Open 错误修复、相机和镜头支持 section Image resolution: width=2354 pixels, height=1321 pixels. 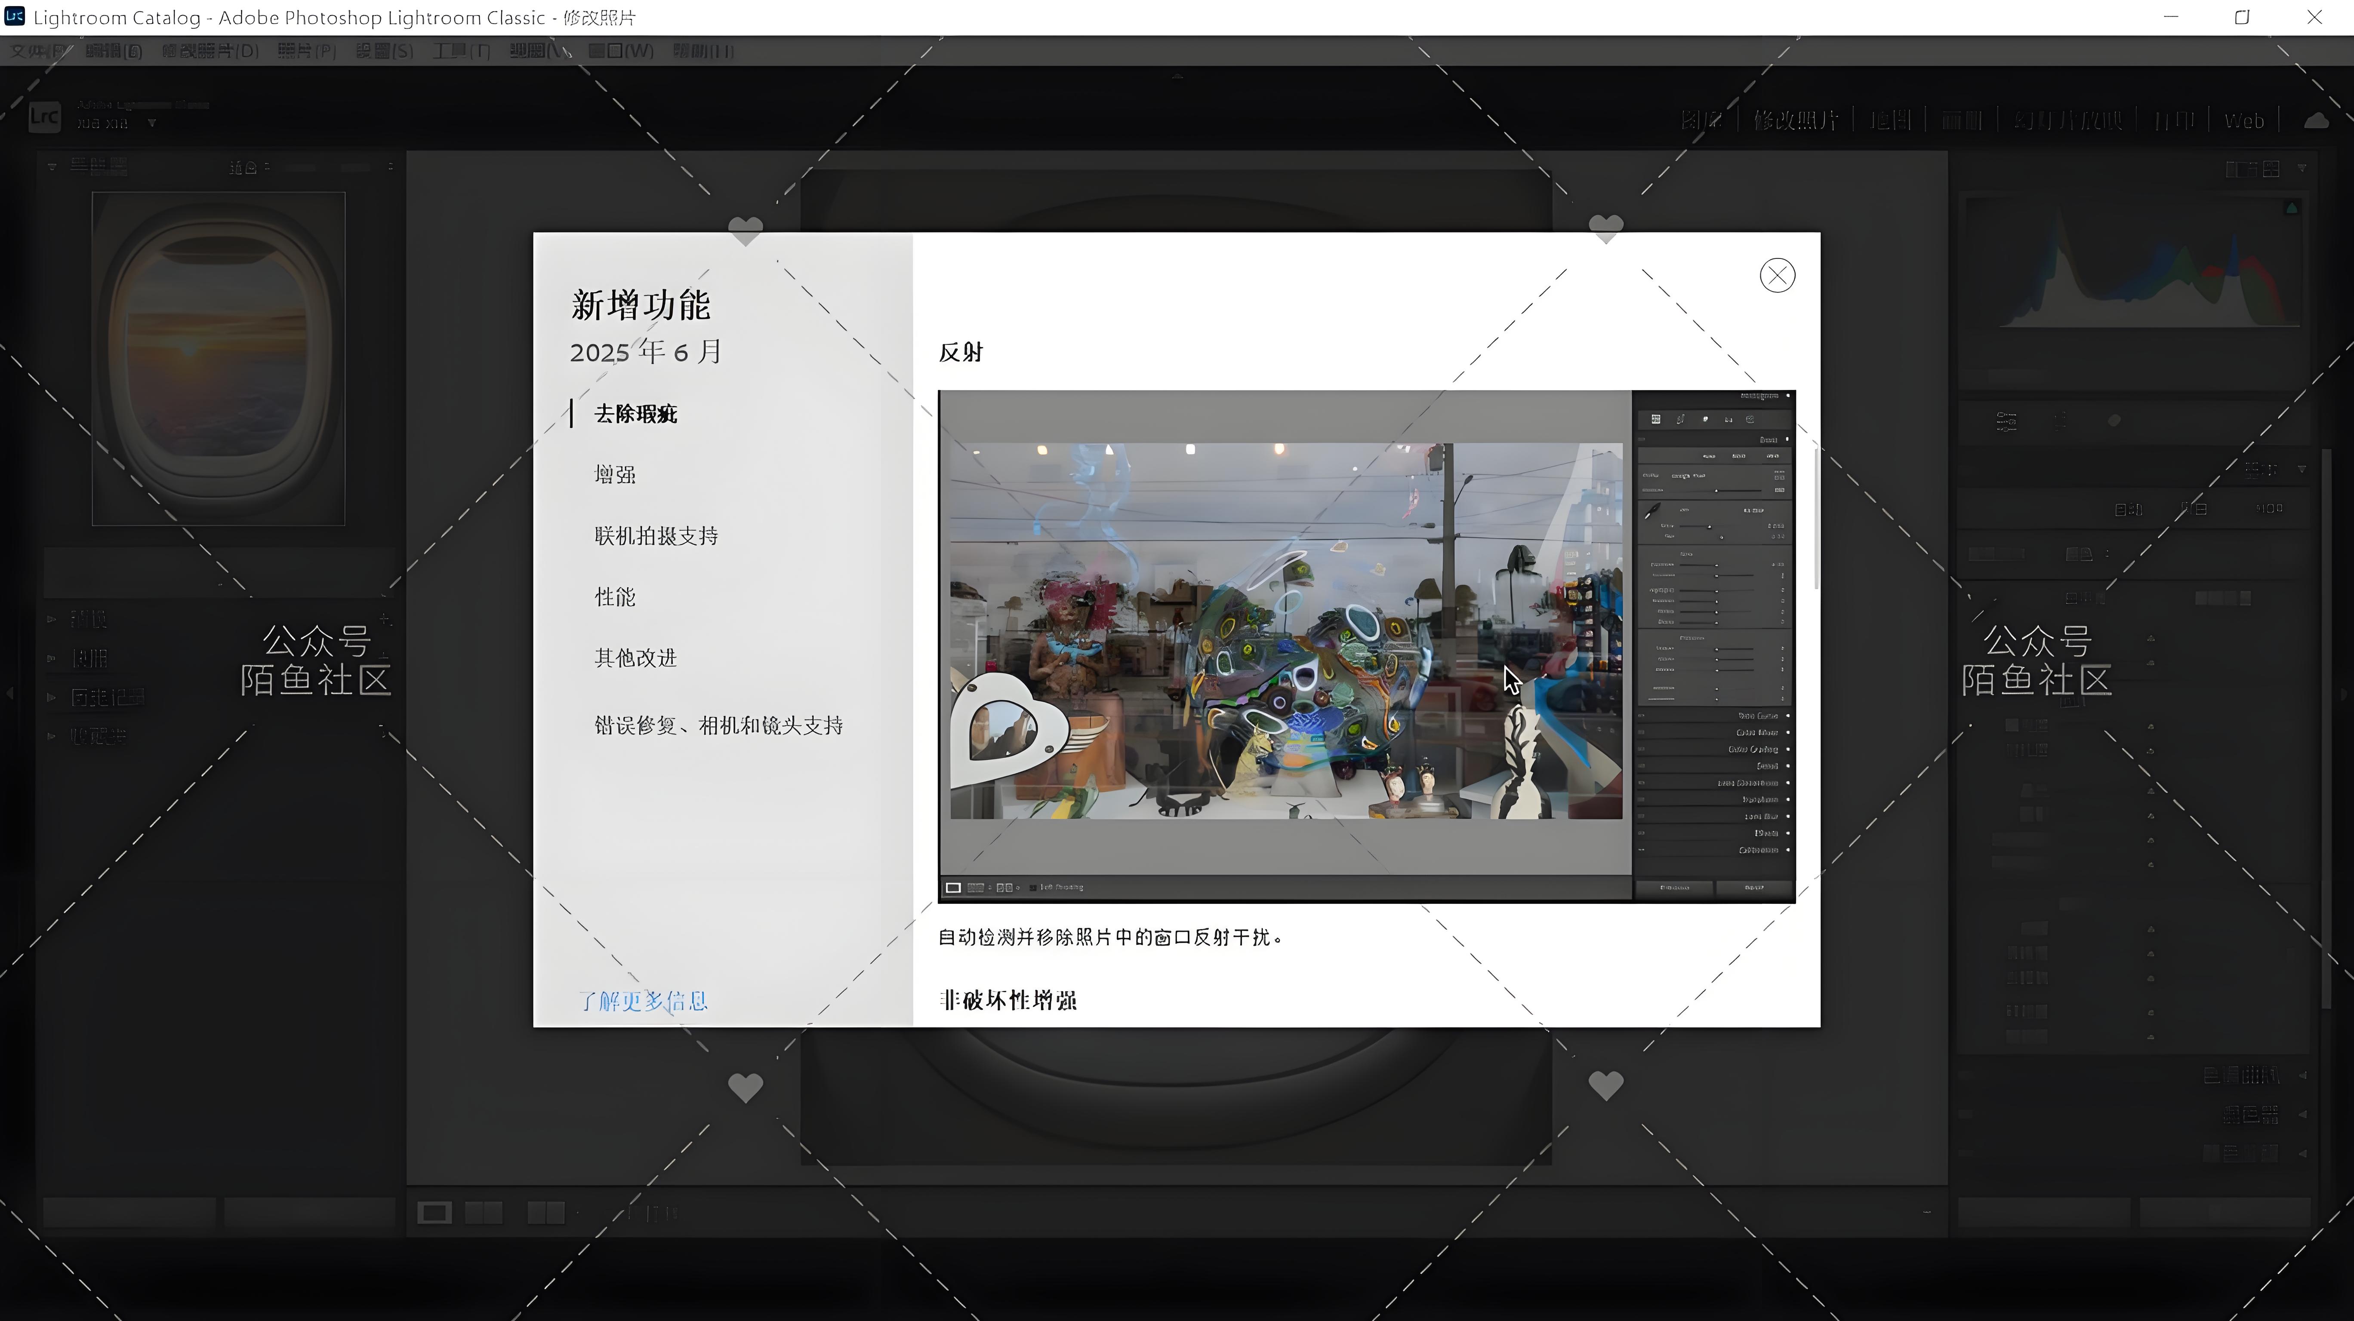point(718,725)
